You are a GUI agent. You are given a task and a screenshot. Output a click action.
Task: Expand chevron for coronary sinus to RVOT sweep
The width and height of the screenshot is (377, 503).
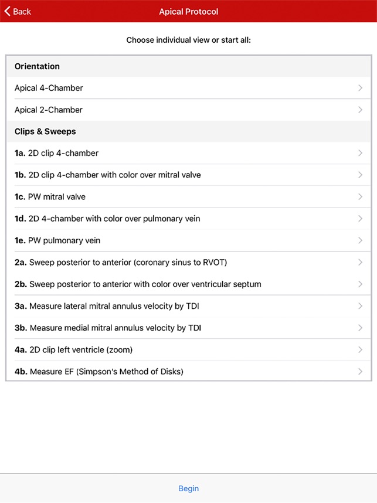(360, 262)
